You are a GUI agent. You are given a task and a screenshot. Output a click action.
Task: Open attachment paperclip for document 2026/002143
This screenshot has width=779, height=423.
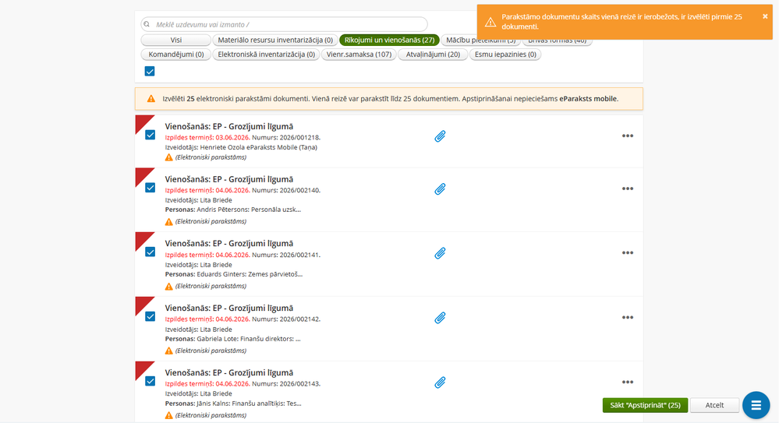440,382
